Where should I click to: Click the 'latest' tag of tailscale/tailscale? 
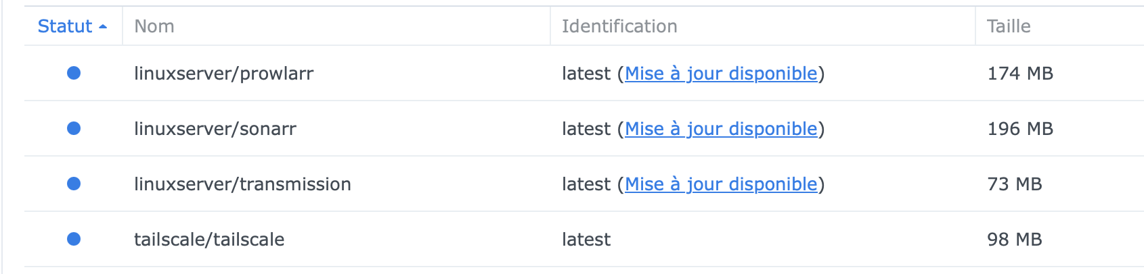click(x=586, y=240)
